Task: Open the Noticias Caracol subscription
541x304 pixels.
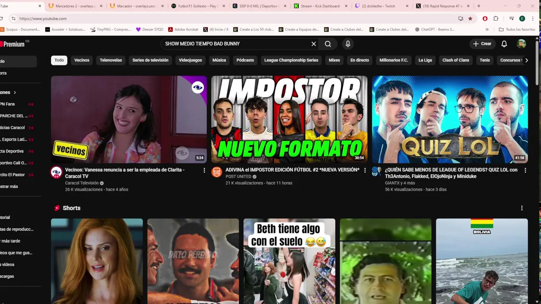Action: click(x=18, y=128)
